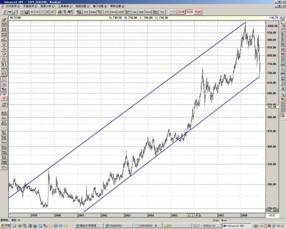Click the red cross cursor icon

4,98
